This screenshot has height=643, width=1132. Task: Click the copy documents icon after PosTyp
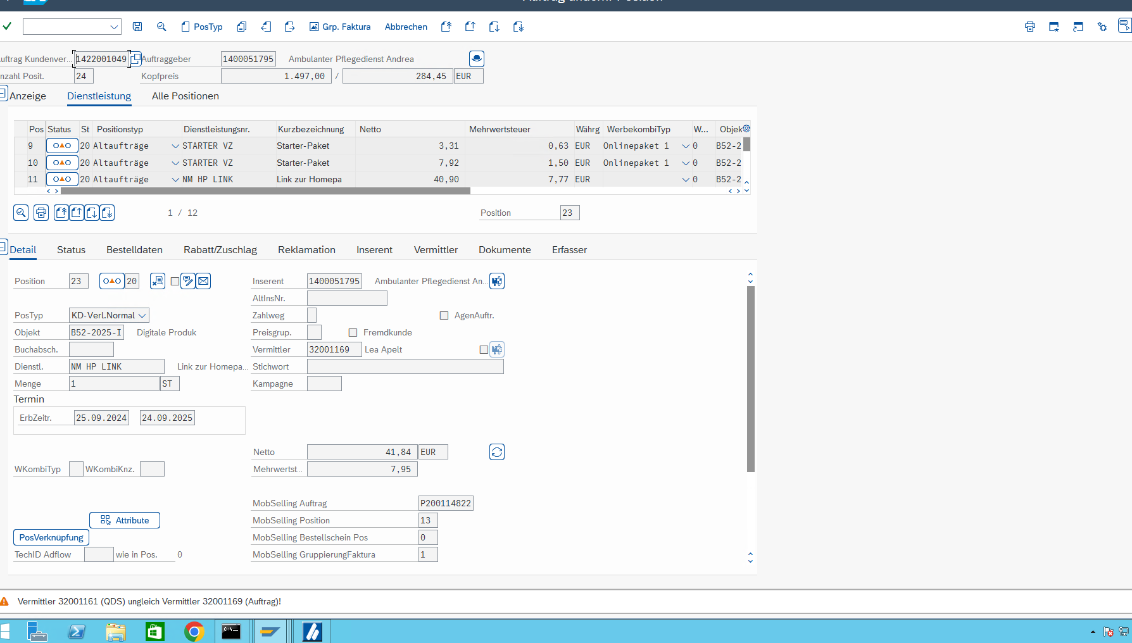click(242, 27)
